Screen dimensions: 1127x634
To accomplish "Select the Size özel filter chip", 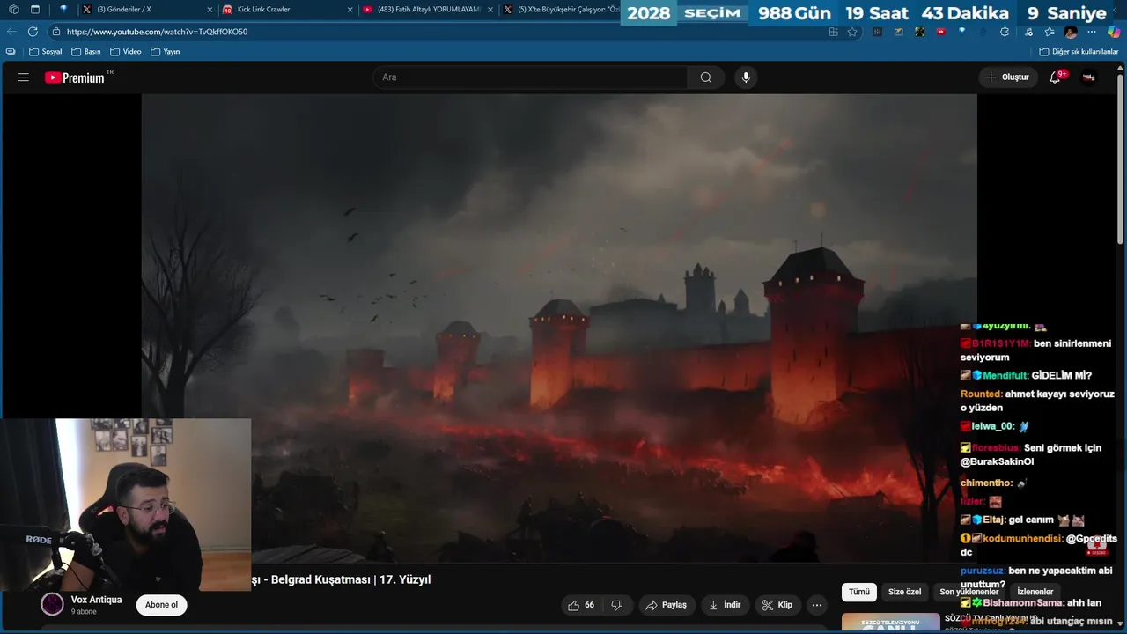I will coord(904,592).
